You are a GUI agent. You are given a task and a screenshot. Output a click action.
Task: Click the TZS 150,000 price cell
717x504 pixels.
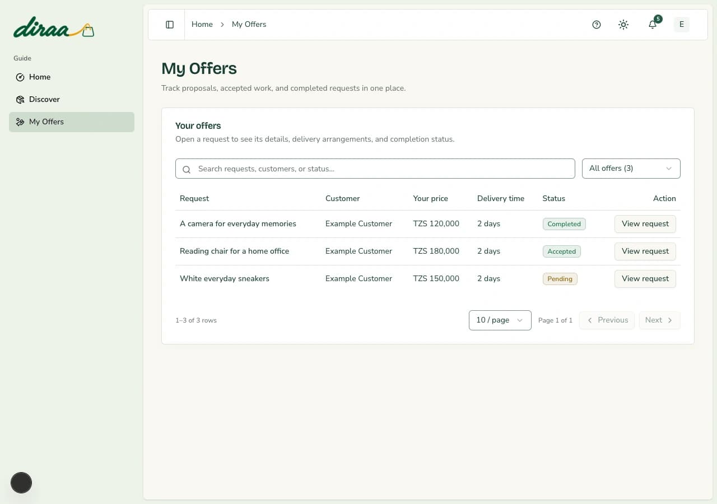pyautogui.click(x=436, y=279)
